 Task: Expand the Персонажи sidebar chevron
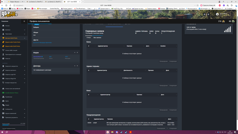[25, 34]
